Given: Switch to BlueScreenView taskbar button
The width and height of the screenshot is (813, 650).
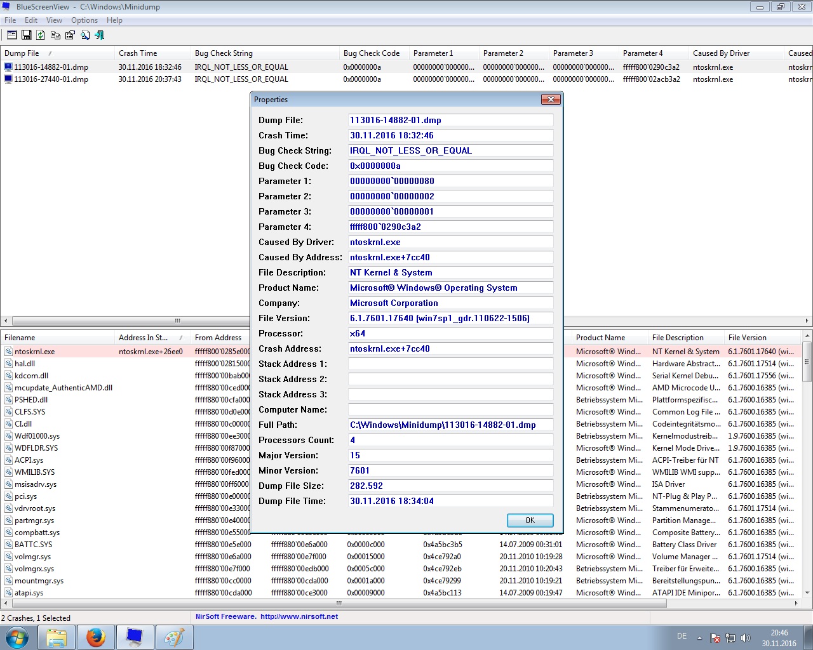Looking at the screenshot, I should coord(135,637).
